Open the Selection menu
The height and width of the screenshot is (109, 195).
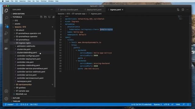click(x=23, y=1)
